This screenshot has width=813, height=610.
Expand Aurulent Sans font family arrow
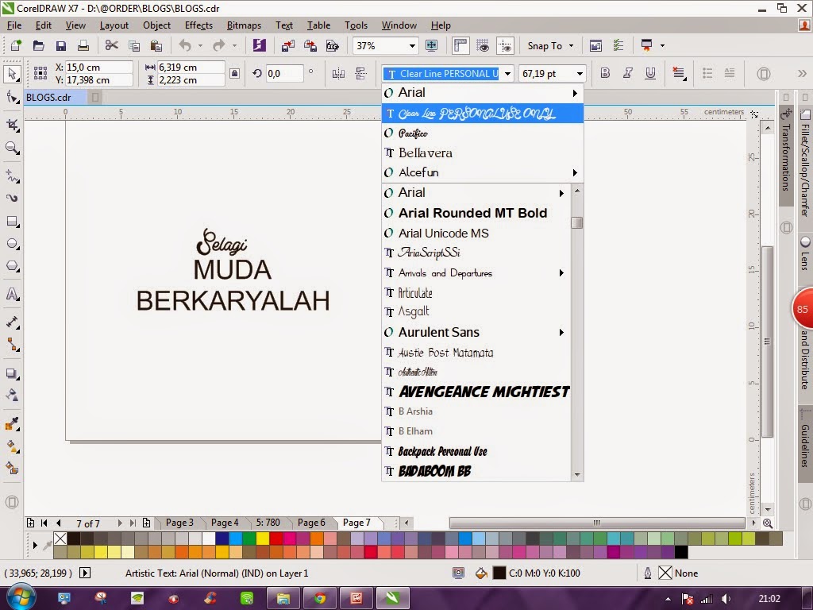tap(561, 333)
